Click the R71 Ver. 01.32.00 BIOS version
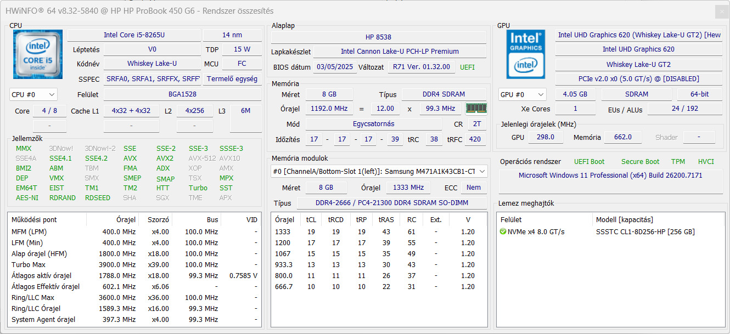 coord(422,67)
